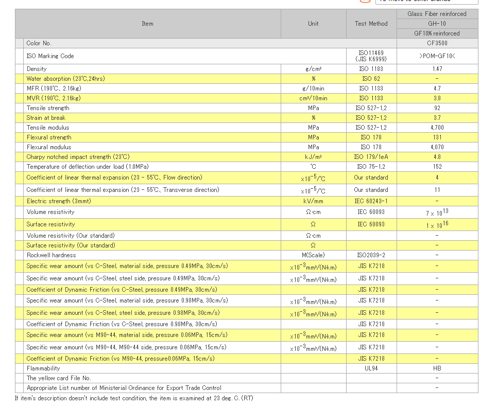Screen dimensions: 497x408
Task: Select the "MVR (190°C, 2.16kg)" row label
Action: click(x=54, y=98)
